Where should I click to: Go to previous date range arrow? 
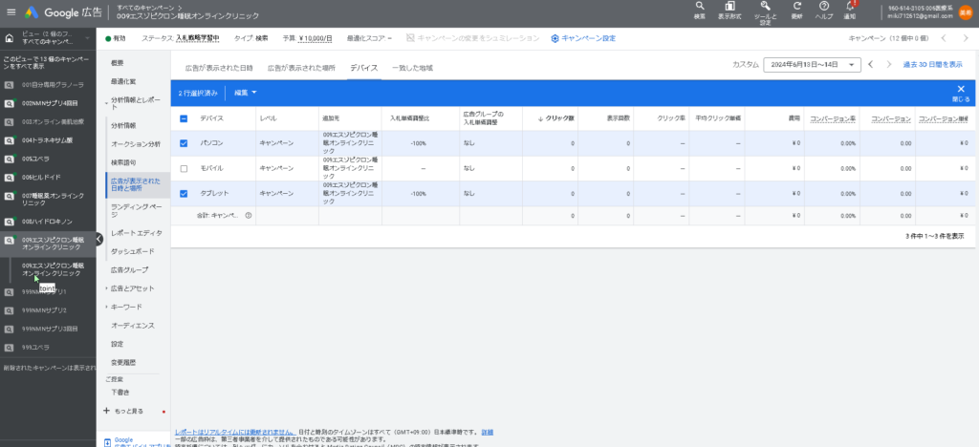pos(871,64)
